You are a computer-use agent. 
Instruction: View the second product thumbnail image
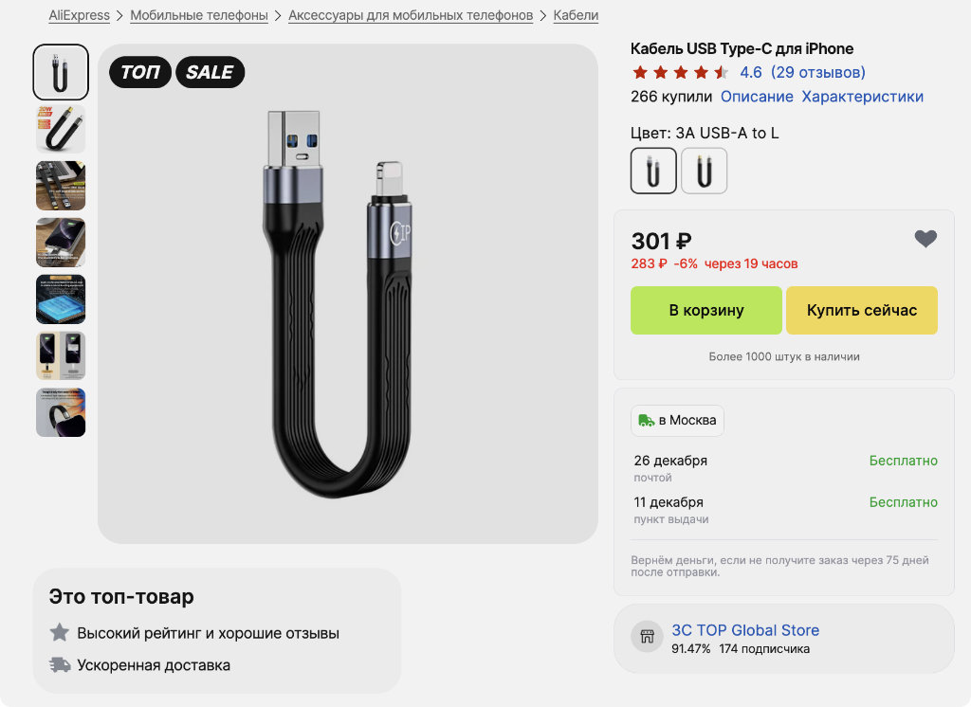click(61, 129)
